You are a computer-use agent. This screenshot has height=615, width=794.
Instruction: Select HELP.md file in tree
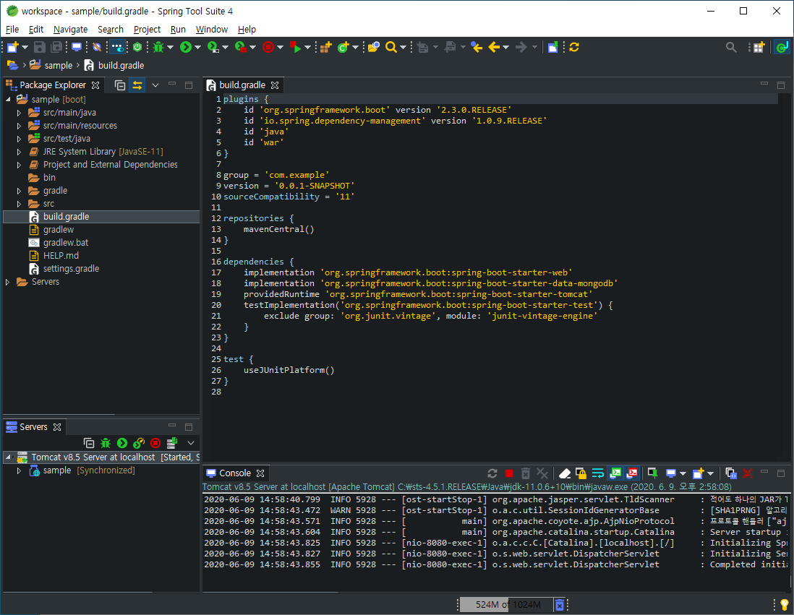pos(61,256)
